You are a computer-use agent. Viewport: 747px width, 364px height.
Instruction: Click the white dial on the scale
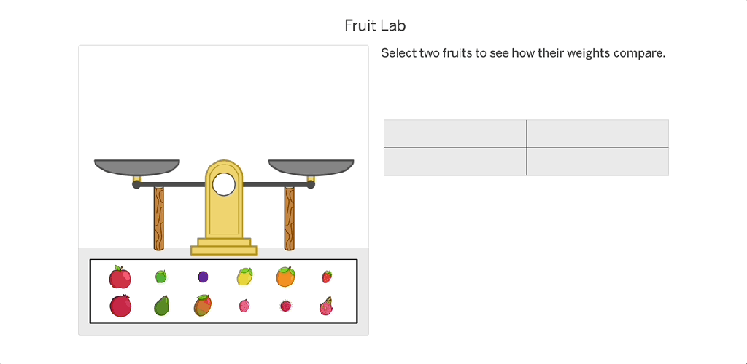[224, 184]
